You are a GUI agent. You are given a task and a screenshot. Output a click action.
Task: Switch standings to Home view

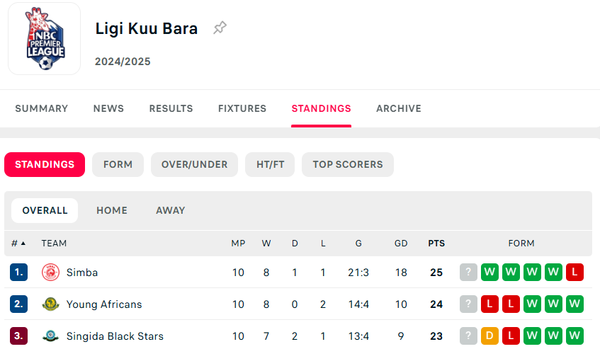coord(112,210)
